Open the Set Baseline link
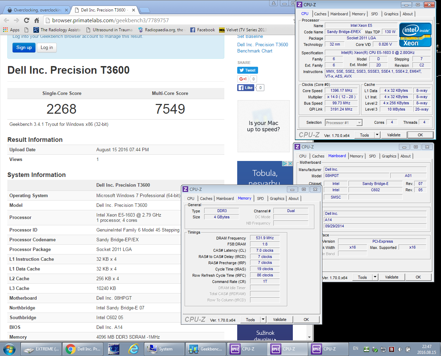This screenshot has width=441, height=356. click(250, 36)
